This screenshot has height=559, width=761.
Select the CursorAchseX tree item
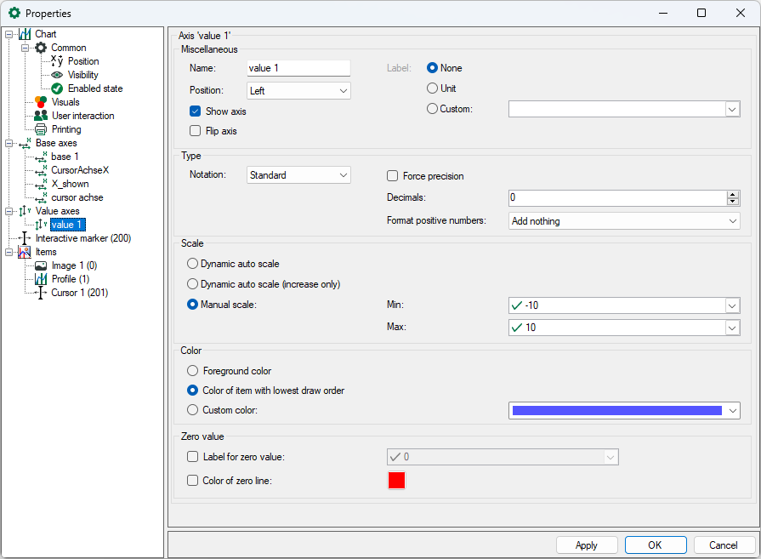80,170
